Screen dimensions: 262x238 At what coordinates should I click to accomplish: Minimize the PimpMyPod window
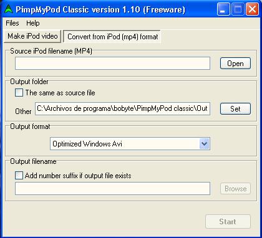[x=223, y=9]
